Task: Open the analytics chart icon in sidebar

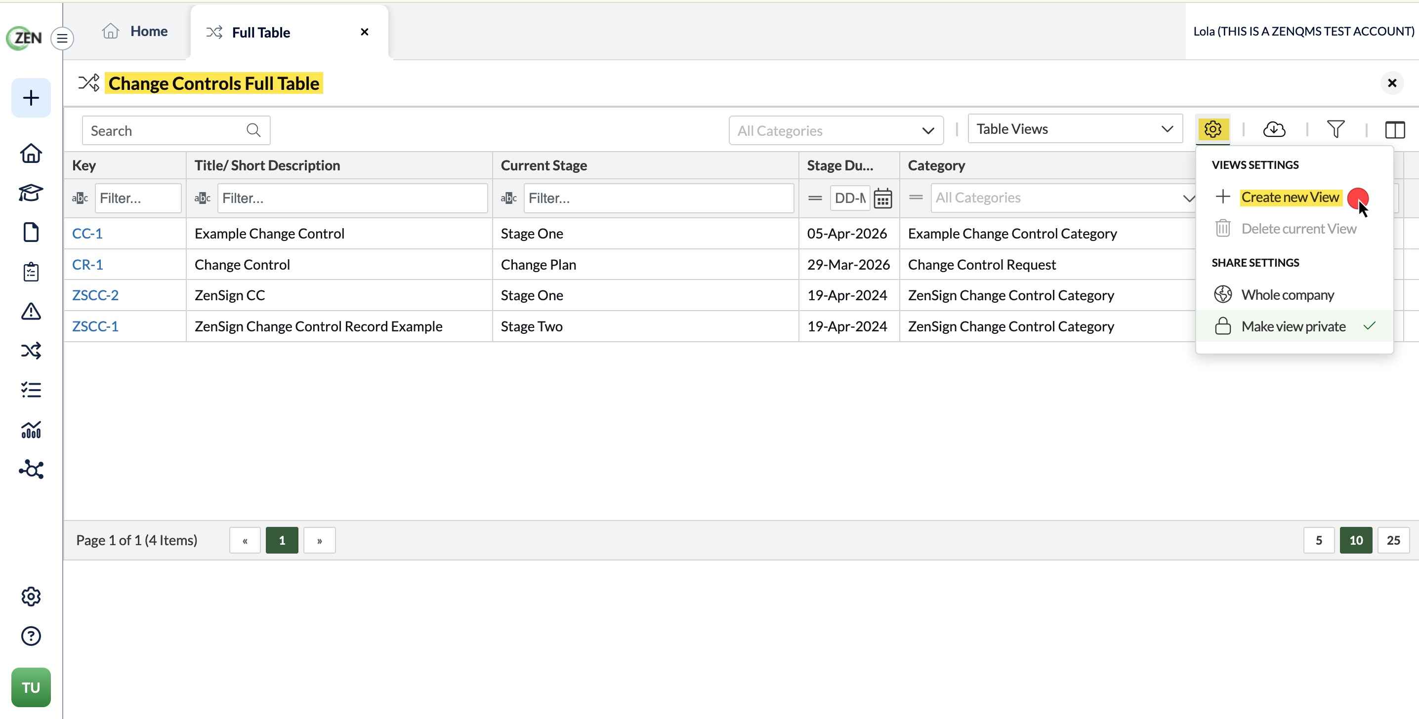Action: pos(31,430)
